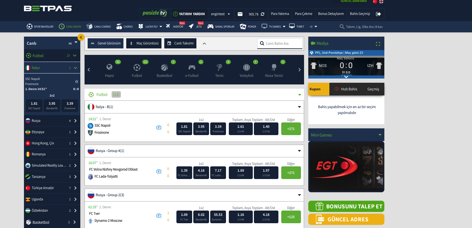Open Casino from navigation bar
The width and height of the screenshot is (472, 228).
point(125,27)
